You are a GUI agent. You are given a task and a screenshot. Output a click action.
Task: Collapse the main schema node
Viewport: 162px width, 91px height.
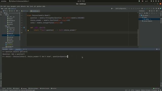pos(141,17)
